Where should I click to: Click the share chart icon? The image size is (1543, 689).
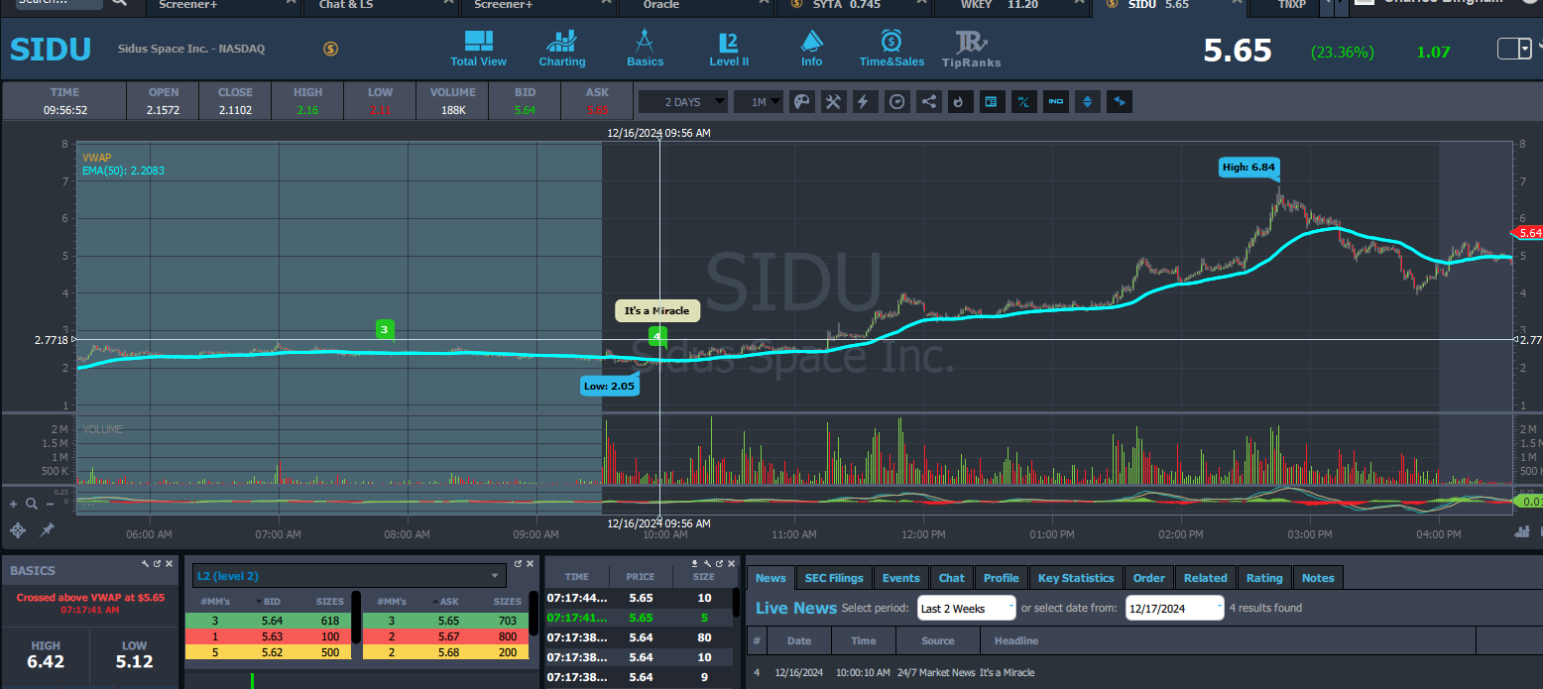tap(929, 101)
